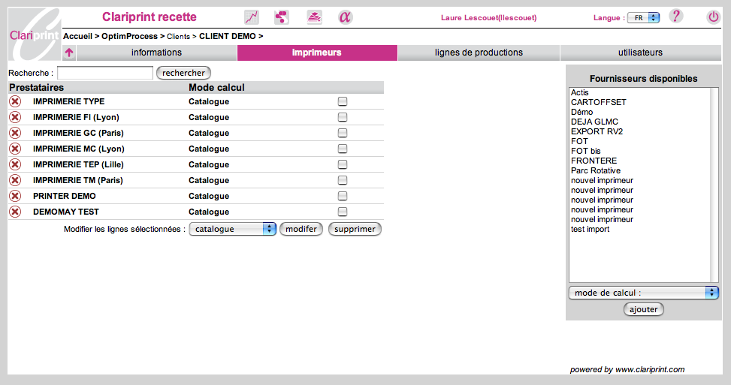Log out using the power icon
The image size is (731, 385).
tap(713, 17)
